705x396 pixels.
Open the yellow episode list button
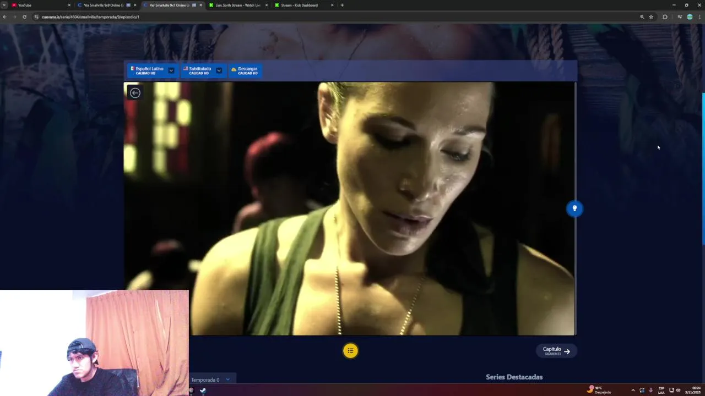350,350
